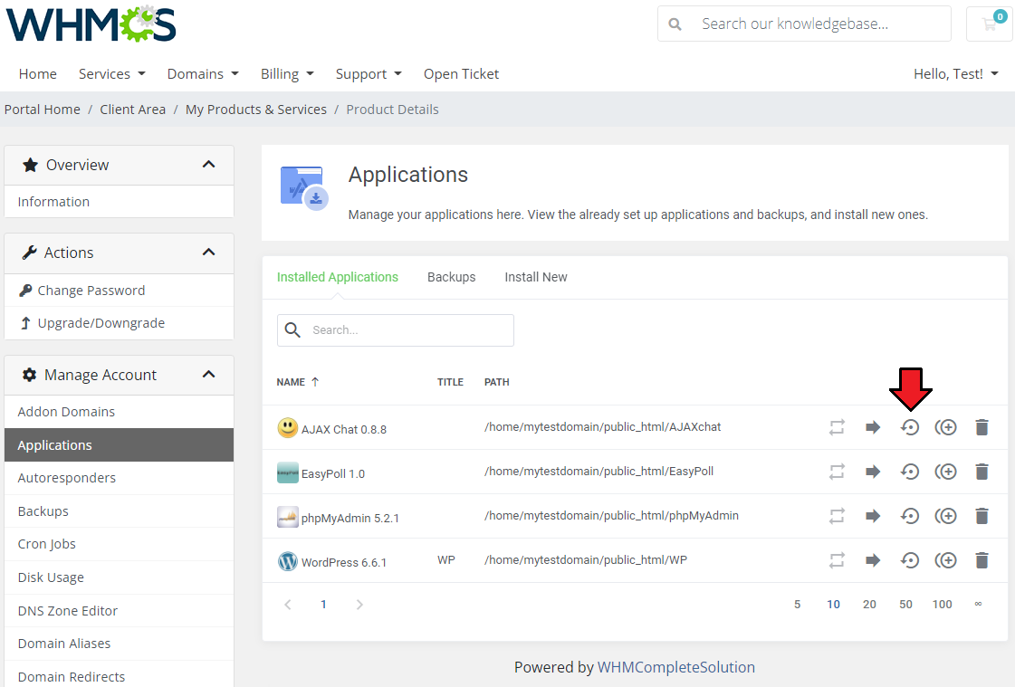Viewport: 1015px width, 687px height.
Task: Click the knowledgebase search field
Action: [x=805, y=24]
